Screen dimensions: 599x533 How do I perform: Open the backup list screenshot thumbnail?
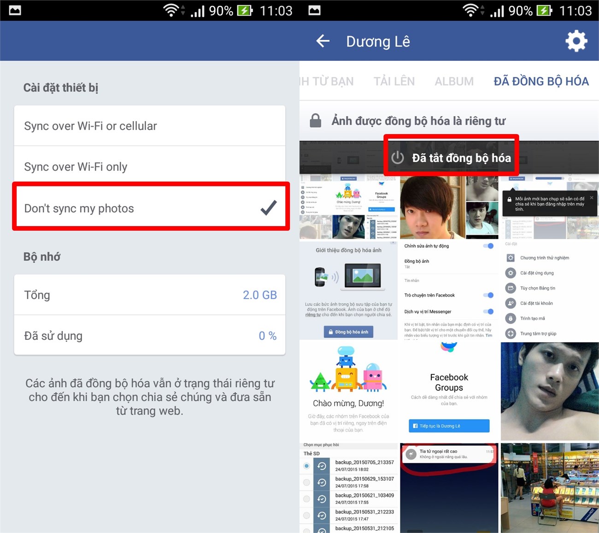point(348,488)
